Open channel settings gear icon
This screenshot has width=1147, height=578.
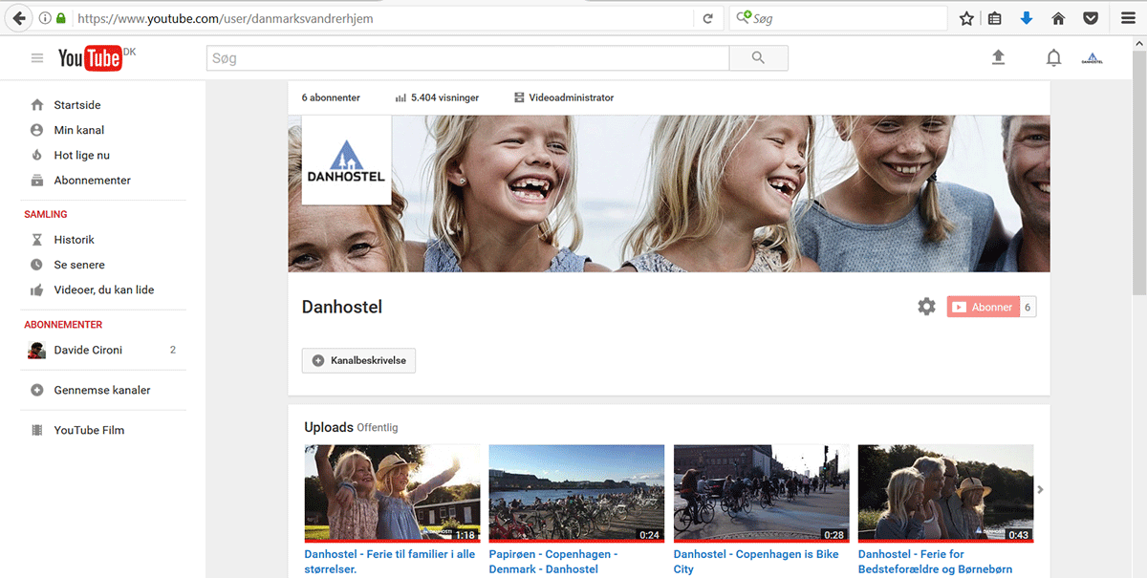(x=926, y=307)
